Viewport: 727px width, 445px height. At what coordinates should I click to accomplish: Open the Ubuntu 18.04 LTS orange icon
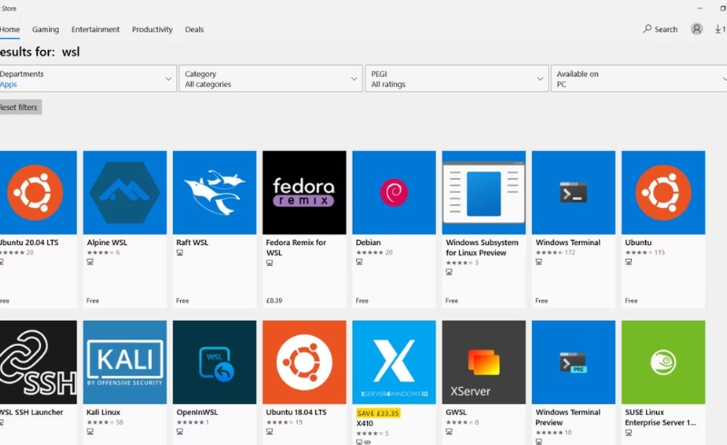coord(304,362)
